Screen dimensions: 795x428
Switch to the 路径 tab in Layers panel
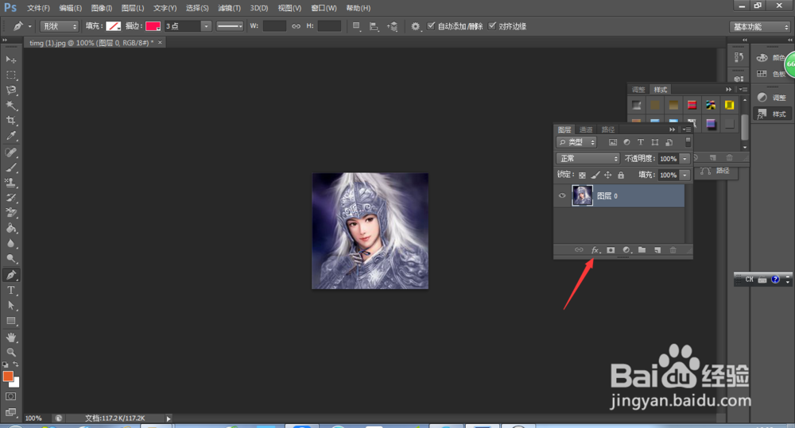pos(608,129)
